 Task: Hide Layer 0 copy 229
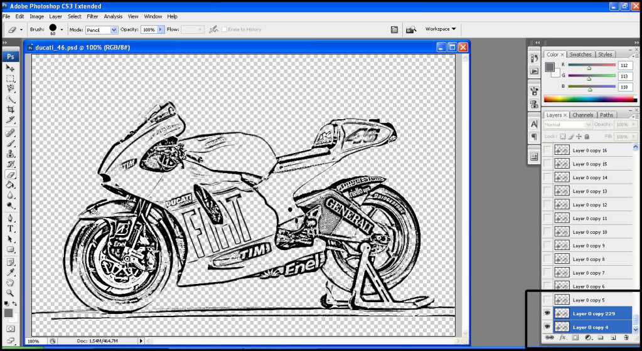(x=547, y=313)
